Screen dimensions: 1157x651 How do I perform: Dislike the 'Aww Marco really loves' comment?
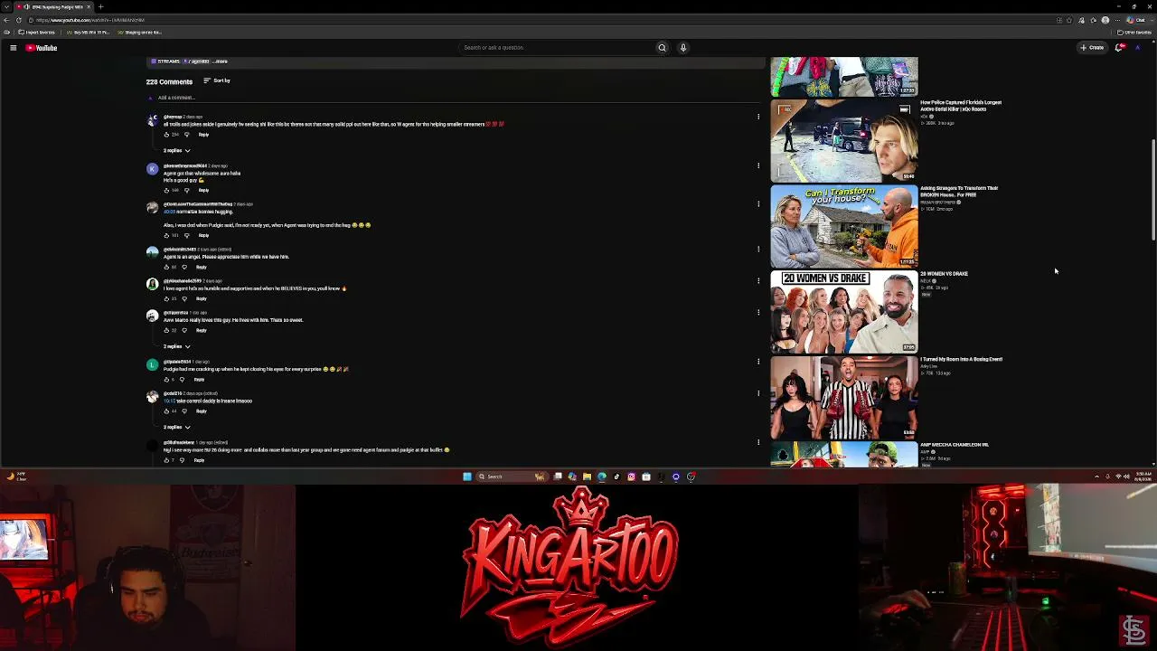pos(184,330)
